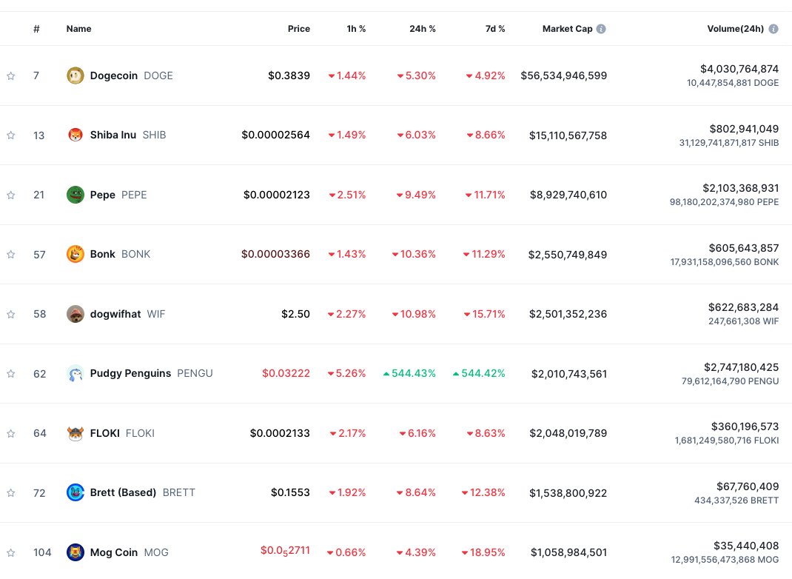
Task: Click Bonk's price $0.00003366
Action: [276, 254]
